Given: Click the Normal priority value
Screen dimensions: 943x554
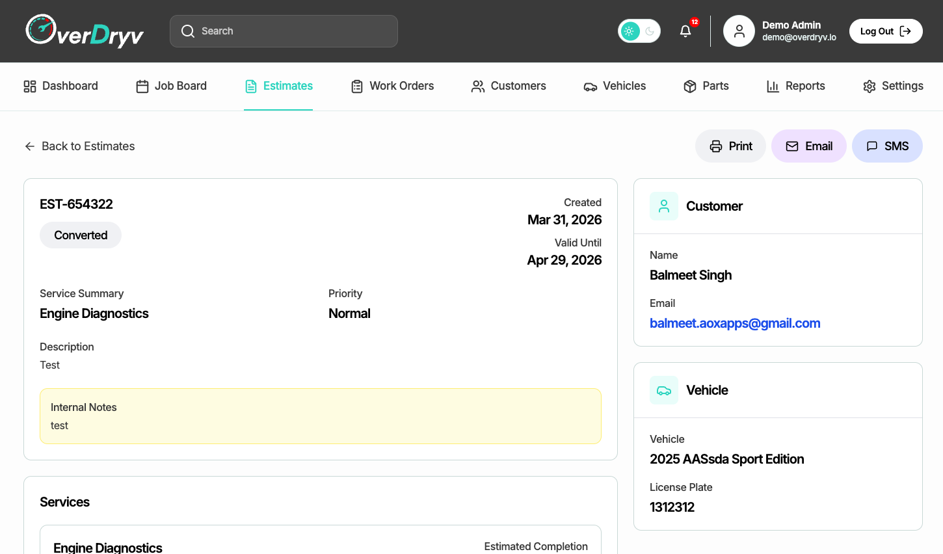Looking at the screenshot, I should tap(349, 313).
